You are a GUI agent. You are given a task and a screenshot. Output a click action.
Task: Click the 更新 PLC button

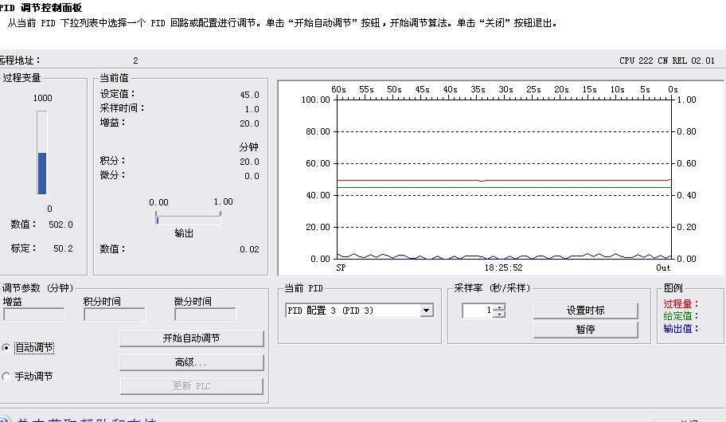(x=191, y=386)
